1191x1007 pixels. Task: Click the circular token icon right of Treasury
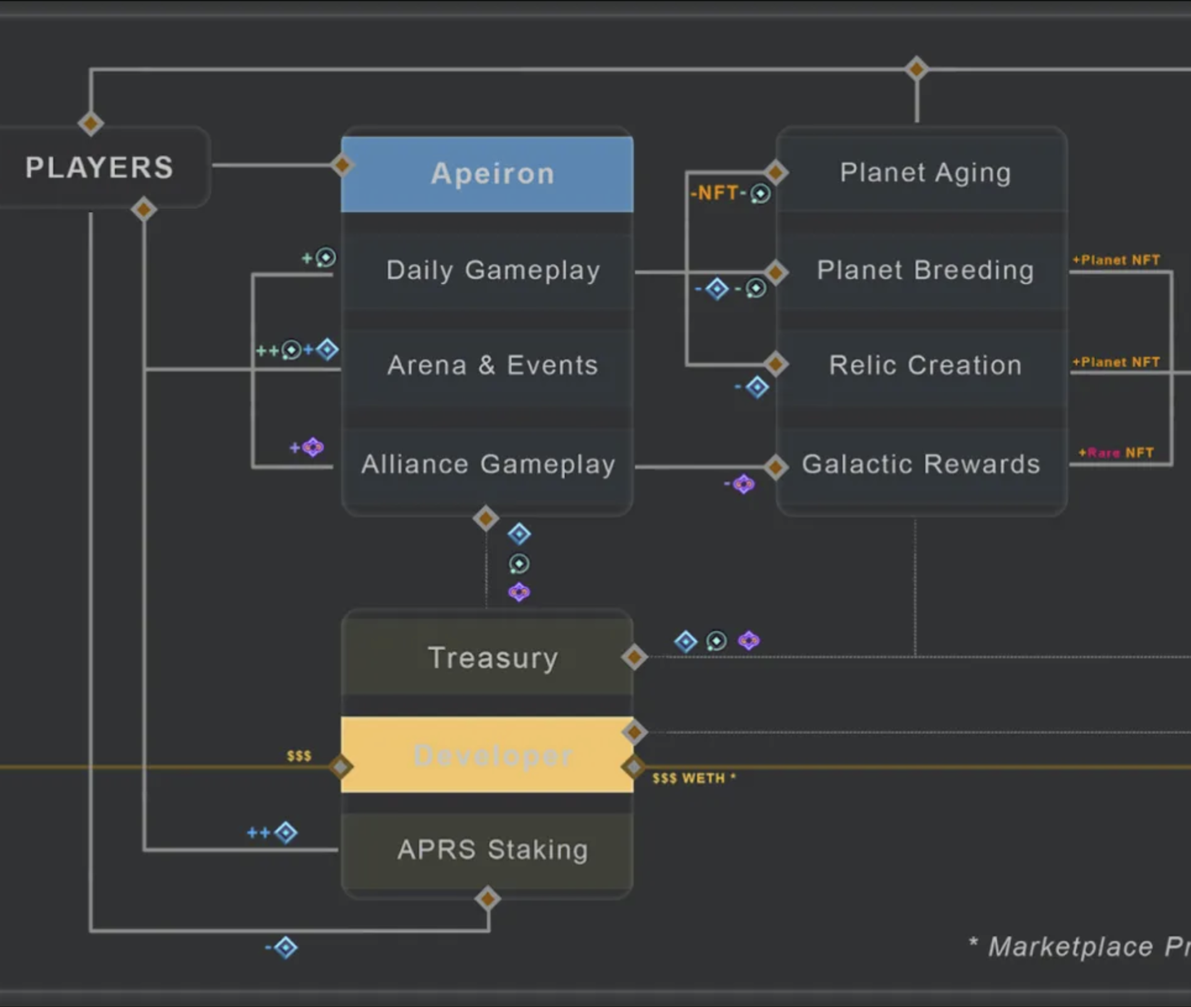tap(717, 641)
